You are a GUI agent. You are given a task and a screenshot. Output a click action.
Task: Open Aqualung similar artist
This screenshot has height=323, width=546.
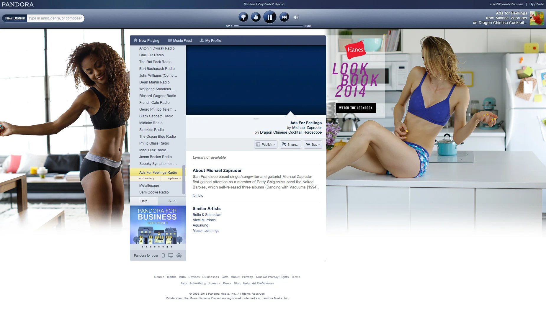[x=200, y=225]
